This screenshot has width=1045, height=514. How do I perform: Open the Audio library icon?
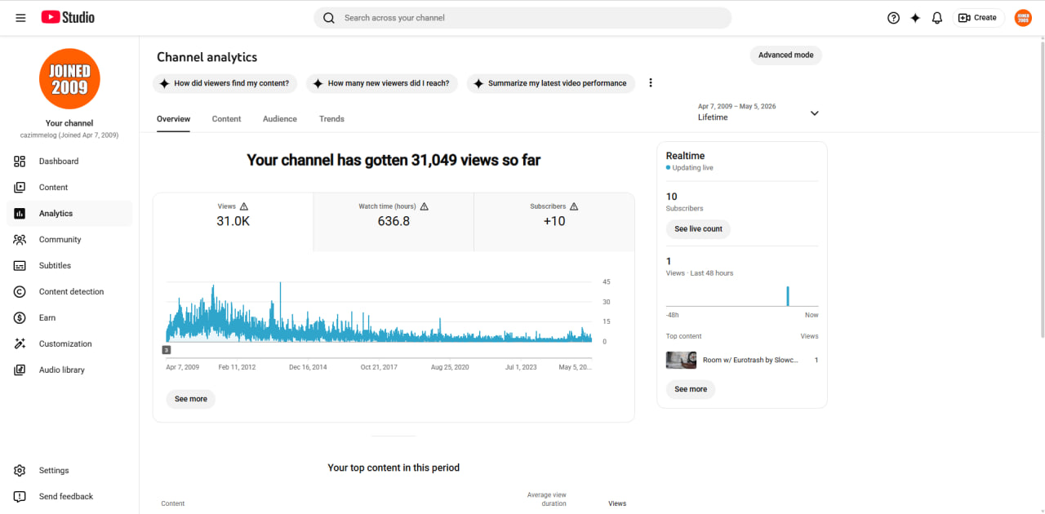[x=20, y=370]
